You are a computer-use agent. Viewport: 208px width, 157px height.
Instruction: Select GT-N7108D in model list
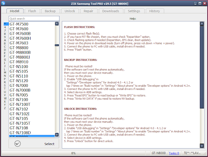(32, 133)
